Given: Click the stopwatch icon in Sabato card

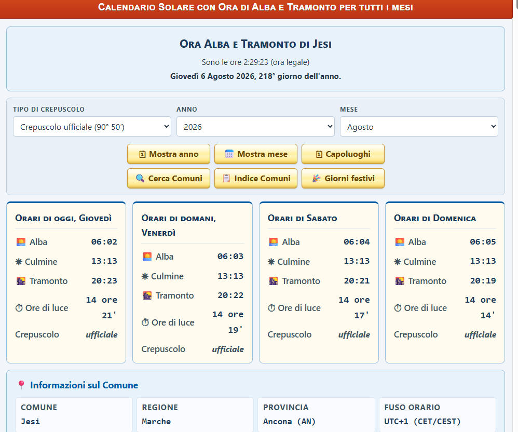Looking at the screenshot, I should coord(271,308).
